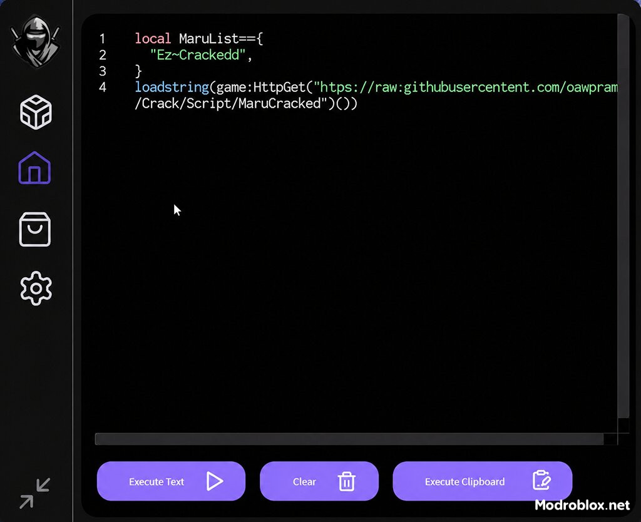641x522 pixels.
Task: Click the closing brace on line 3
Action: pos(138,71)
